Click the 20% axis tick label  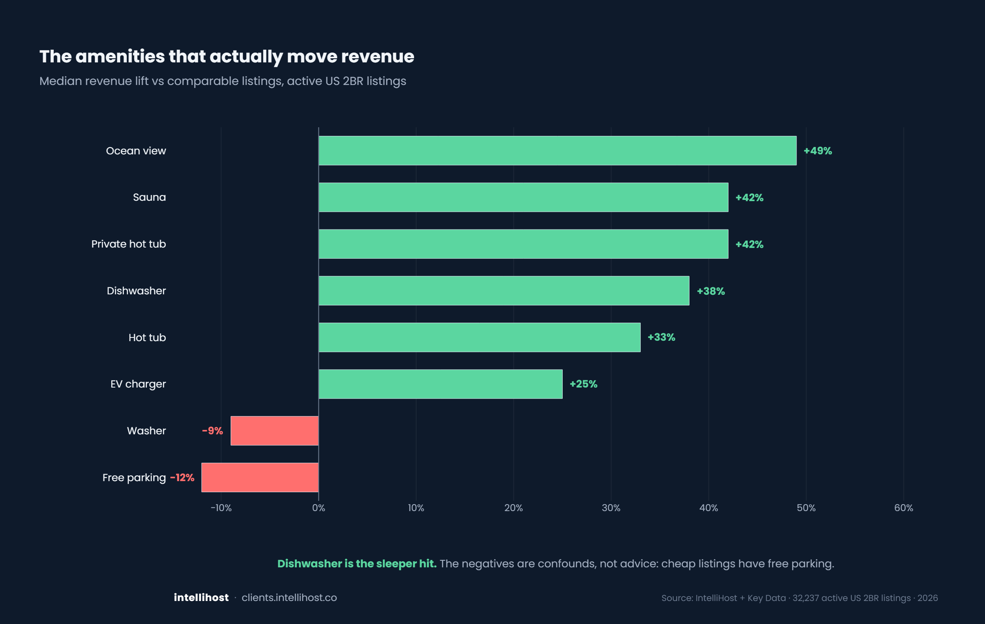513,508
